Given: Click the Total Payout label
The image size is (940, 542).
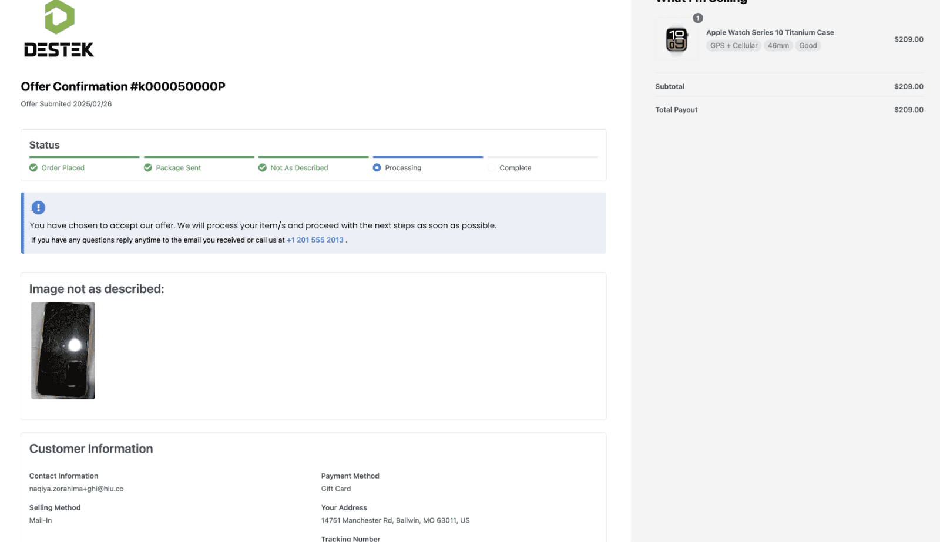Looking at the screenshot, I should (677, 110).
